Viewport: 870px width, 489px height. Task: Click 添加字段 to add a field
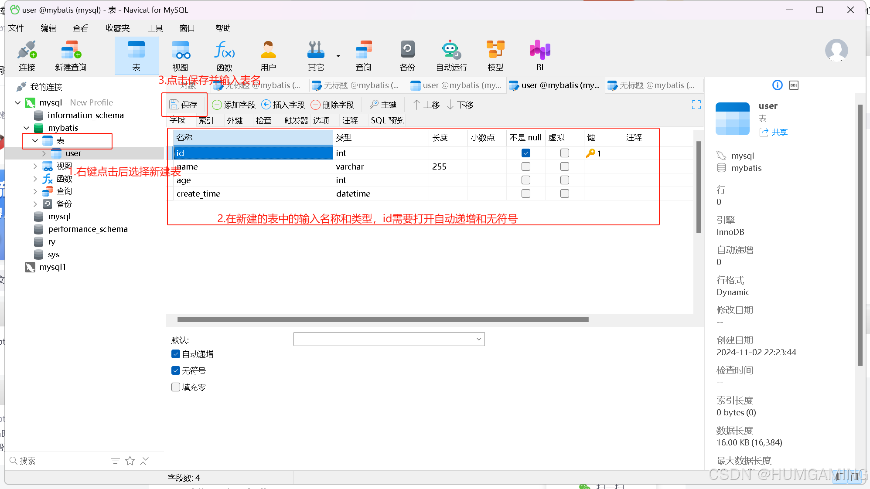coord(234,105)
